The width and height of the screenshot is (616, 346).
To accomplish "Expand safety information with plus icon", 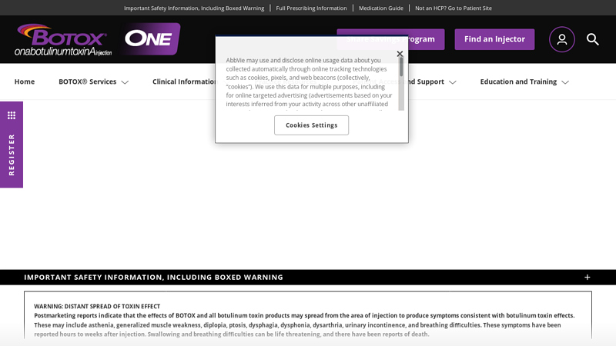I will click(x=588, y=278).
